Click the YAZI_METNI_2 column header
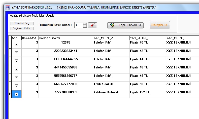The height and width of the screenshot is (119, 199). [x=111, y=38]
